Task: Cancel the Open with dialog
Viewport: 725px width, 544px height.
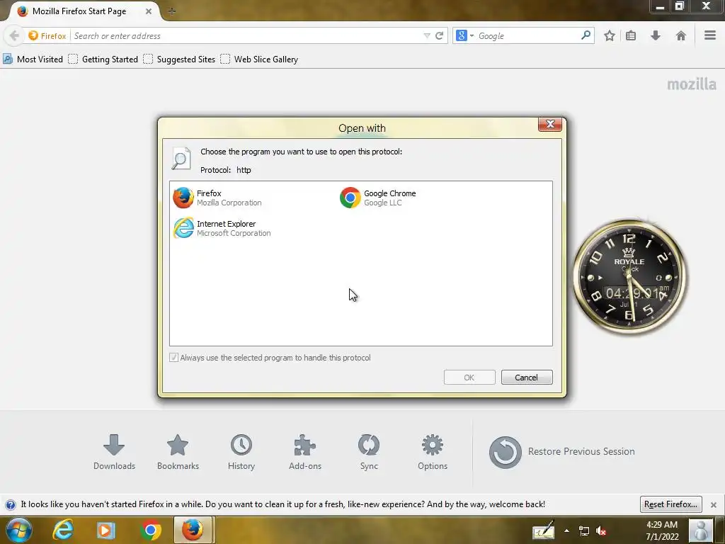Action: click(x=527, y=378)
